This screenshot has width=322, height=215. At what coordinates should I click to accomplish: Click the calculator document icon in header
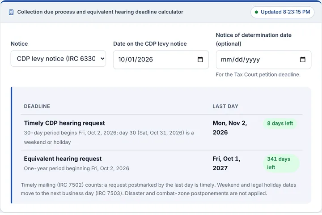click(x=11, y=13)
